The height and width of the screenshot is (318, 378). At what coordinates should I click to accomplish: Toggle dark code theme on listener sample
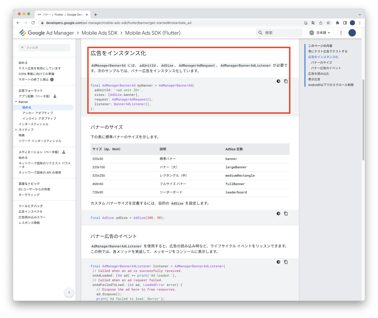[x=278, y=262]
